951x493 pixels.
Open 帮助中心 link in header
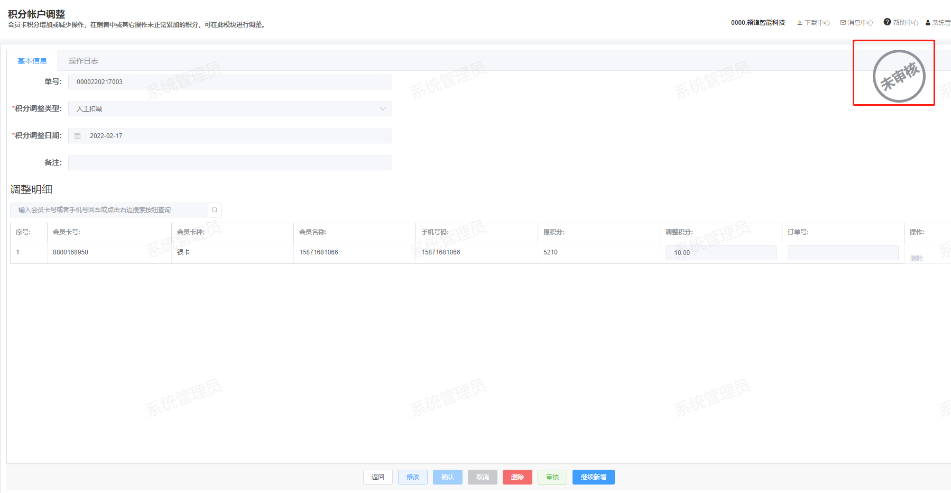906,23
